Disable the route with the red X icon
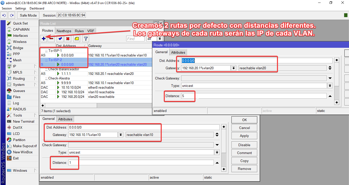Viewport: 349px width, 185px height. click(67, 39)
